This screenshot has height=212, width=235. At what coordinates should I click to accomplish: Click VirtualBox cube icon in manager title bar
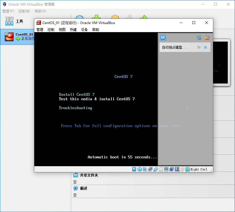4,4
